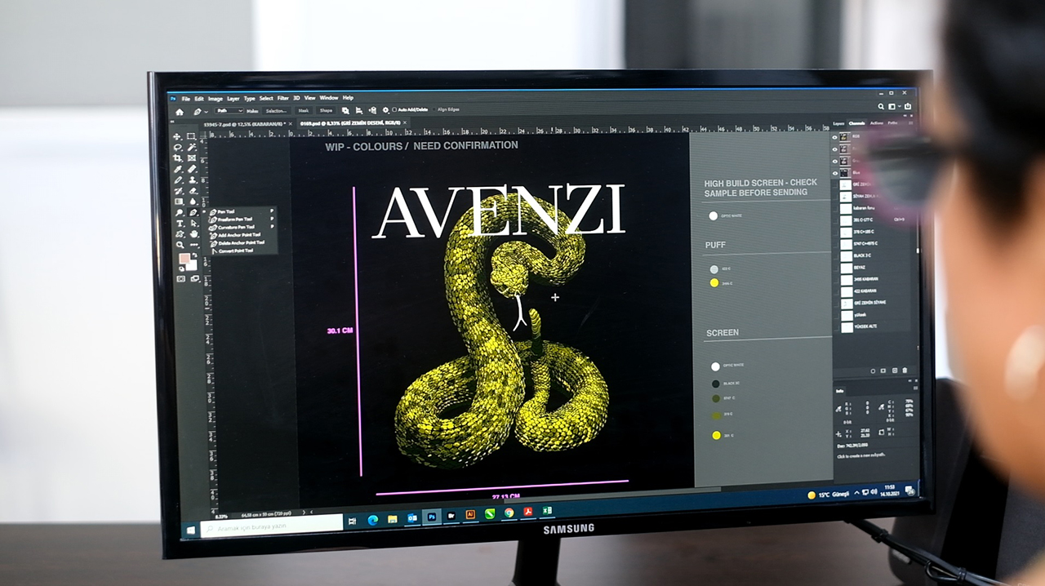Select the Zoom tool in the toolbox
Viewport: 1045px width, 586px height.
coord(180,244)
